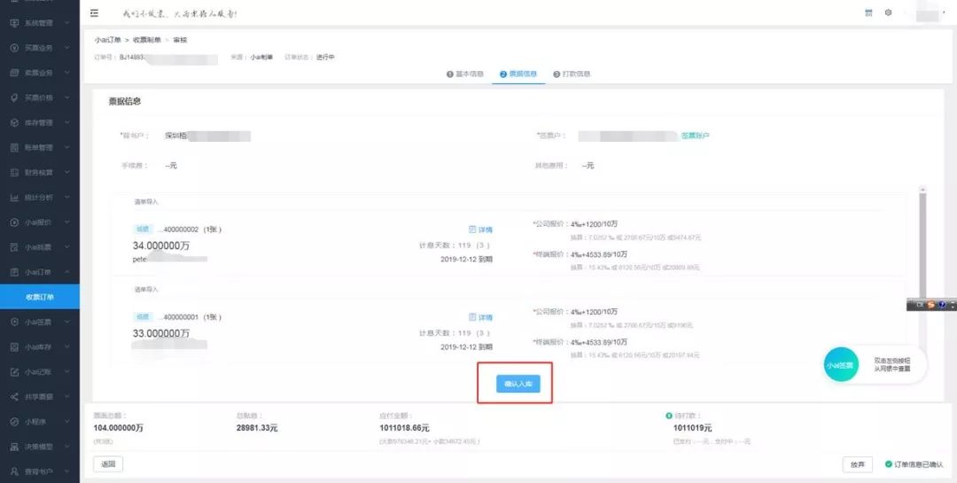Image resolution: width=957 pixels, height=483 pixels.
Task: Click the 小ai报价 sidebar icon
Action: (15, 222)
